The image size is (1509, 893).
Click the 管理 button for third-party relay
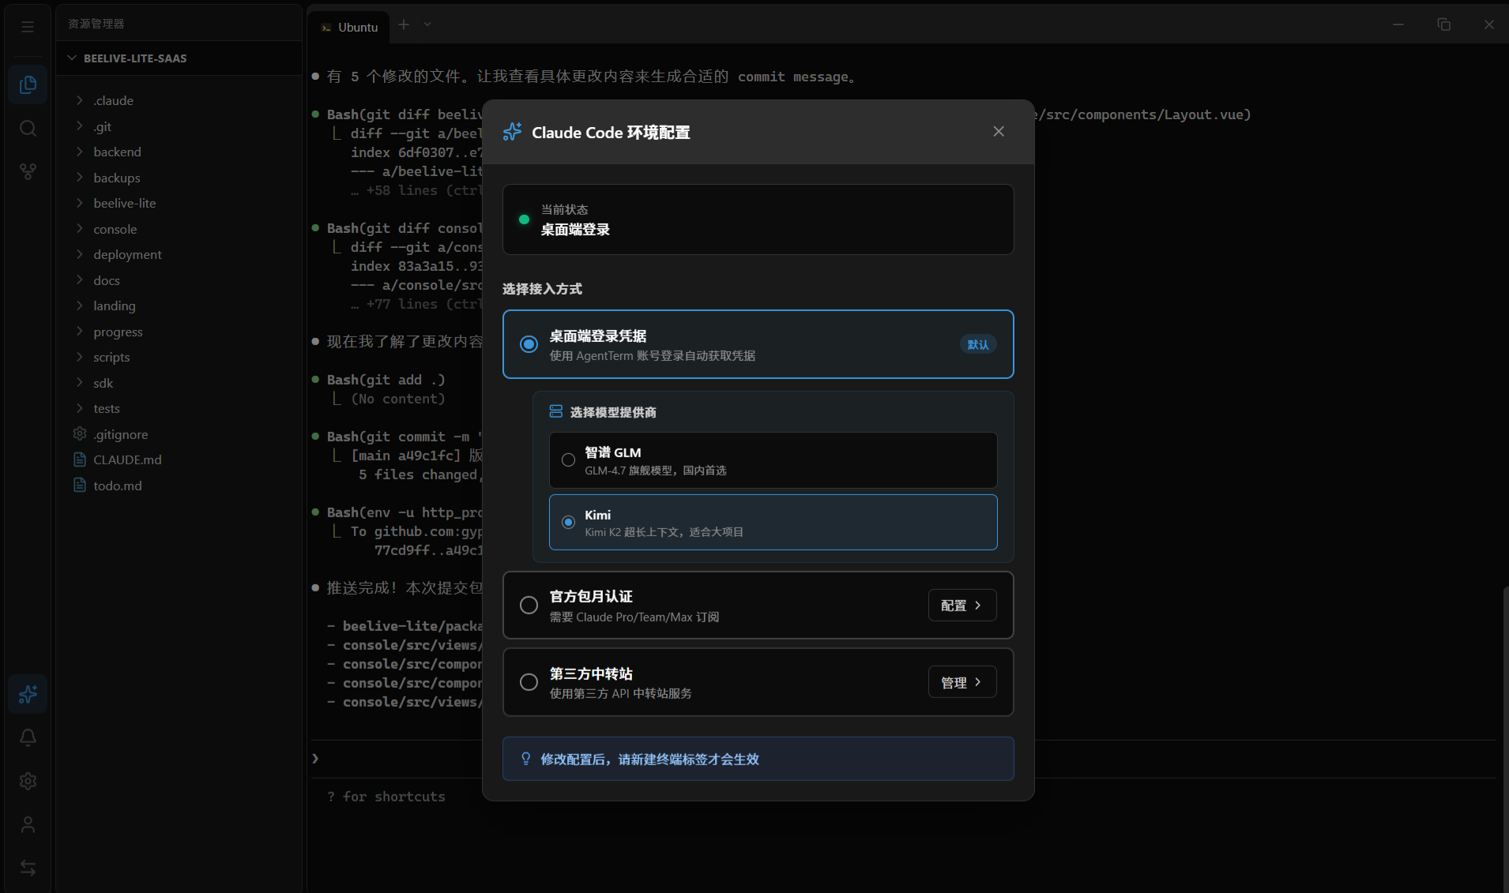click(x=961, y=682)
